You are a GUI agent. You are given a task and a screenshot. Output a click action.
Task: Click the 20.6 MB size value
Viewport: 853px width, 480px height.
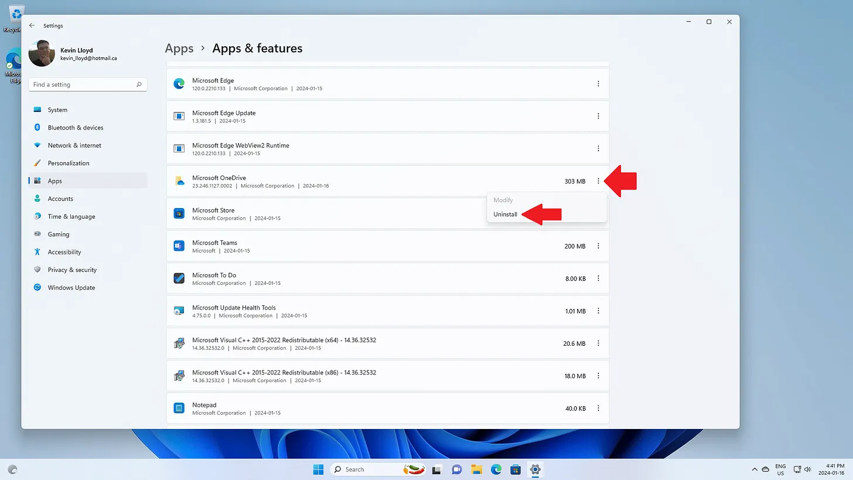click(574, 344)
